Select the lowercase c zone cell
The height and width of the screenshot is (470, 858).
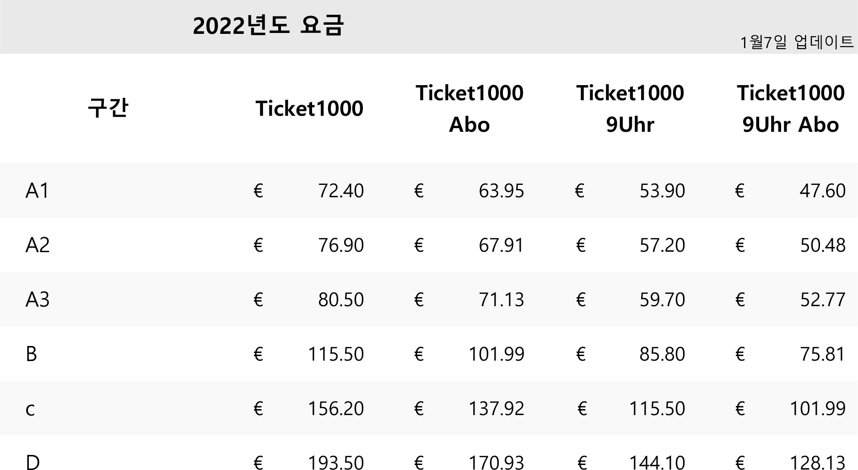[x=30, y=409]
